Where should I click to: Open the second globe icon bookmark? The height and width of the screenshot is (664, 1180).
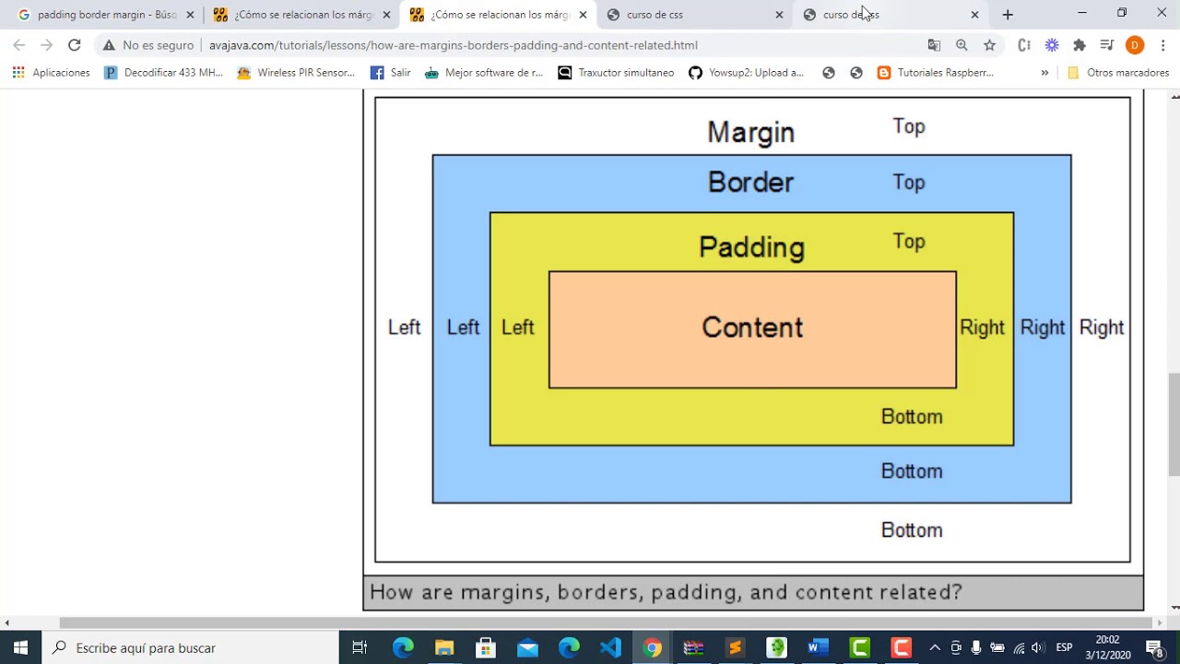point(856,73)
